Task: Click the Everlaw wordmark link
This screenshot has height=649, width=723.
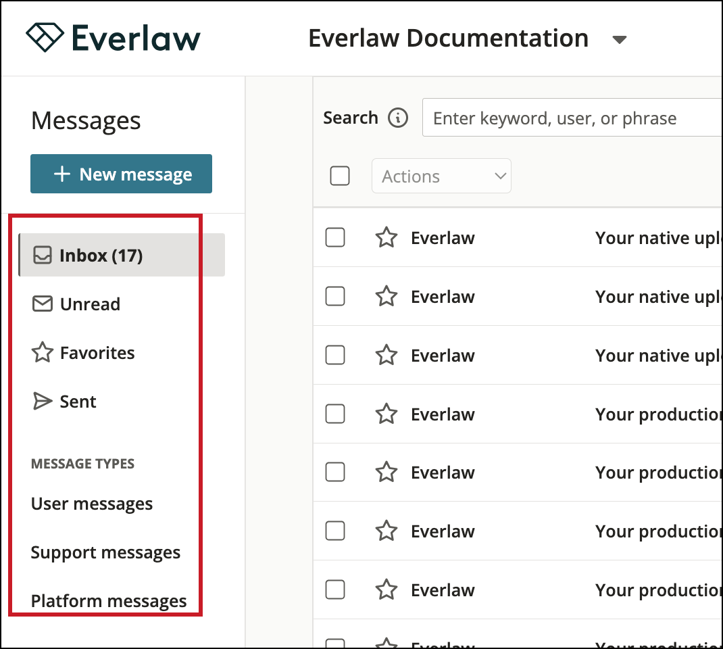Action: 136,38
